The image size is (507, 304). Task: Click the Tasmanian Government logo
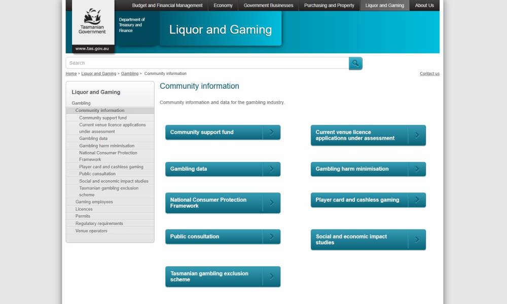coord(92,22)
